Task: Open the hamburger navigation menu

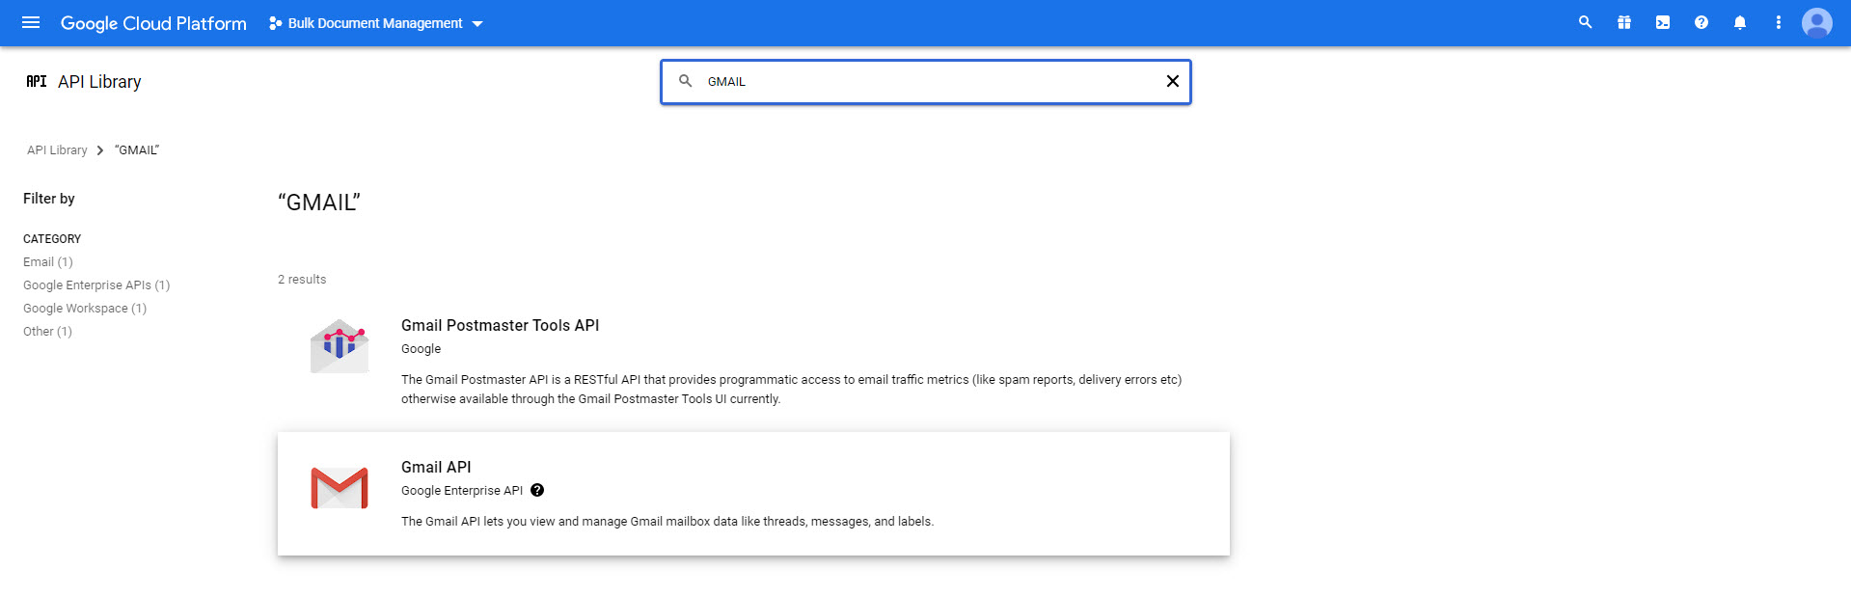Action: (x=31, y=22)
